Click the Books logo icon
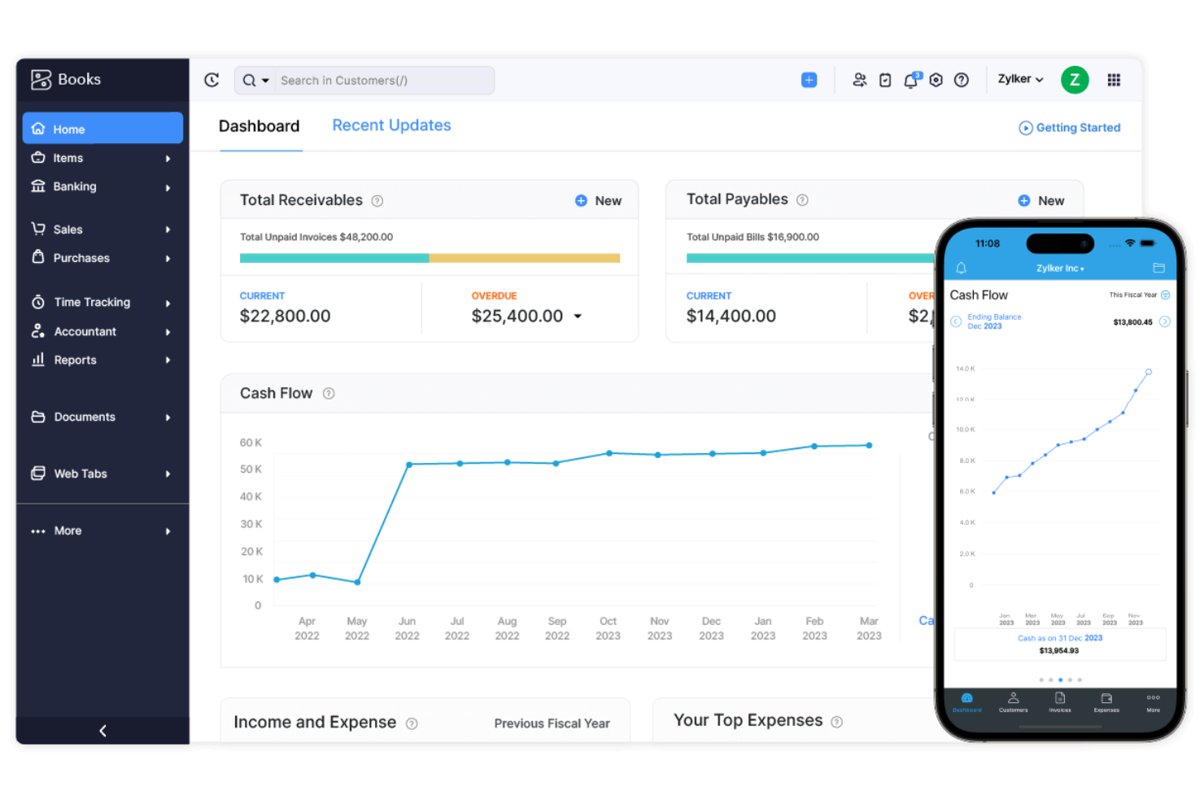This screenshot has height=803, width=1204. pos(41,79)
